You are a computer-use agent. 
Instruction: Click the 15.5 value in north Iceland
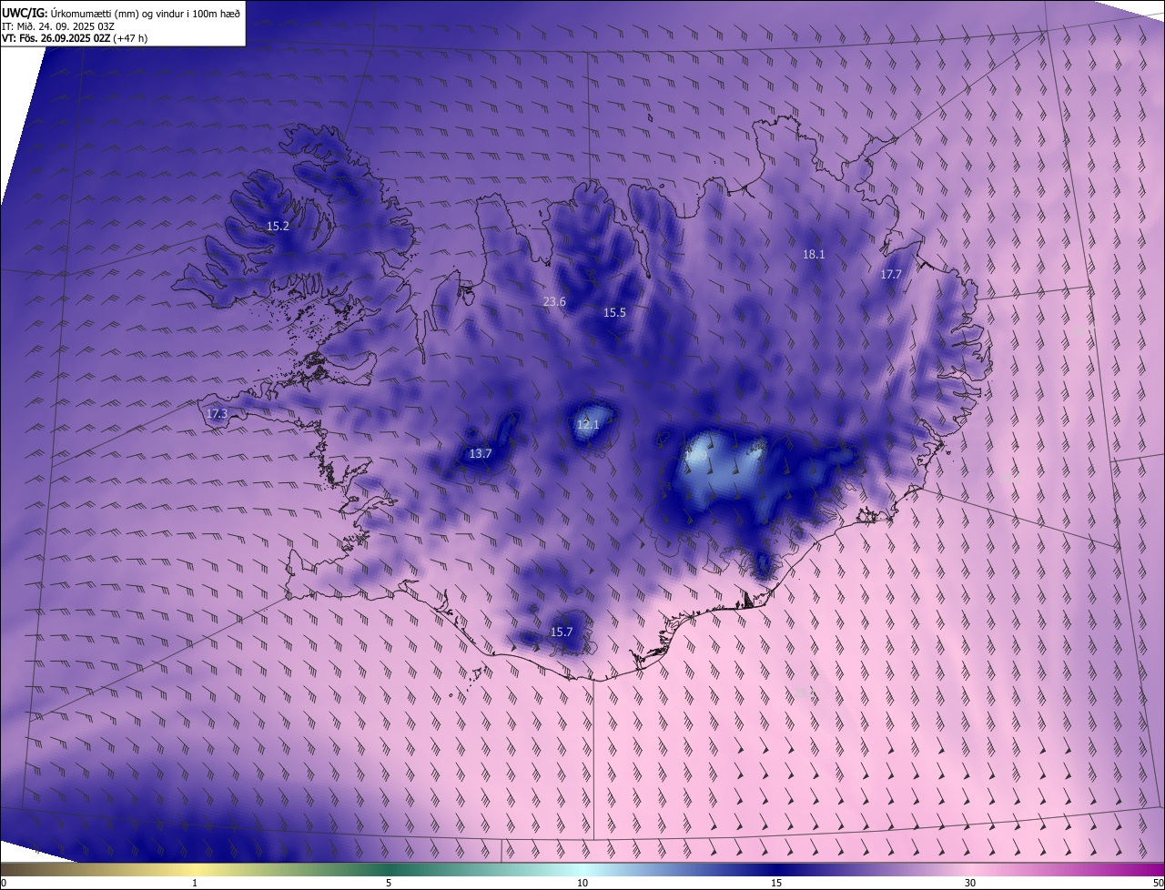pyautogui.click(x=614, y=312)
